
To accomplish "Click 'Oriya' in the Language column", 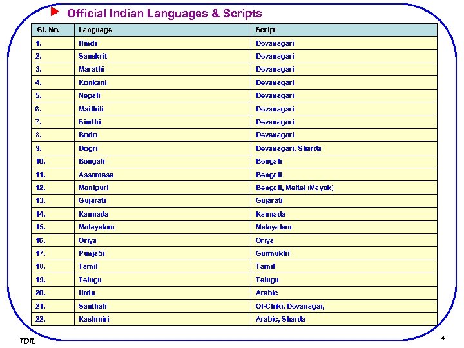I will click(163, 240).
